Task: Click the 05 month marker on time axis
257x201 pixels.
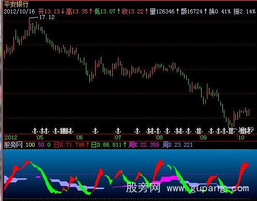Action: click(40, 137)
